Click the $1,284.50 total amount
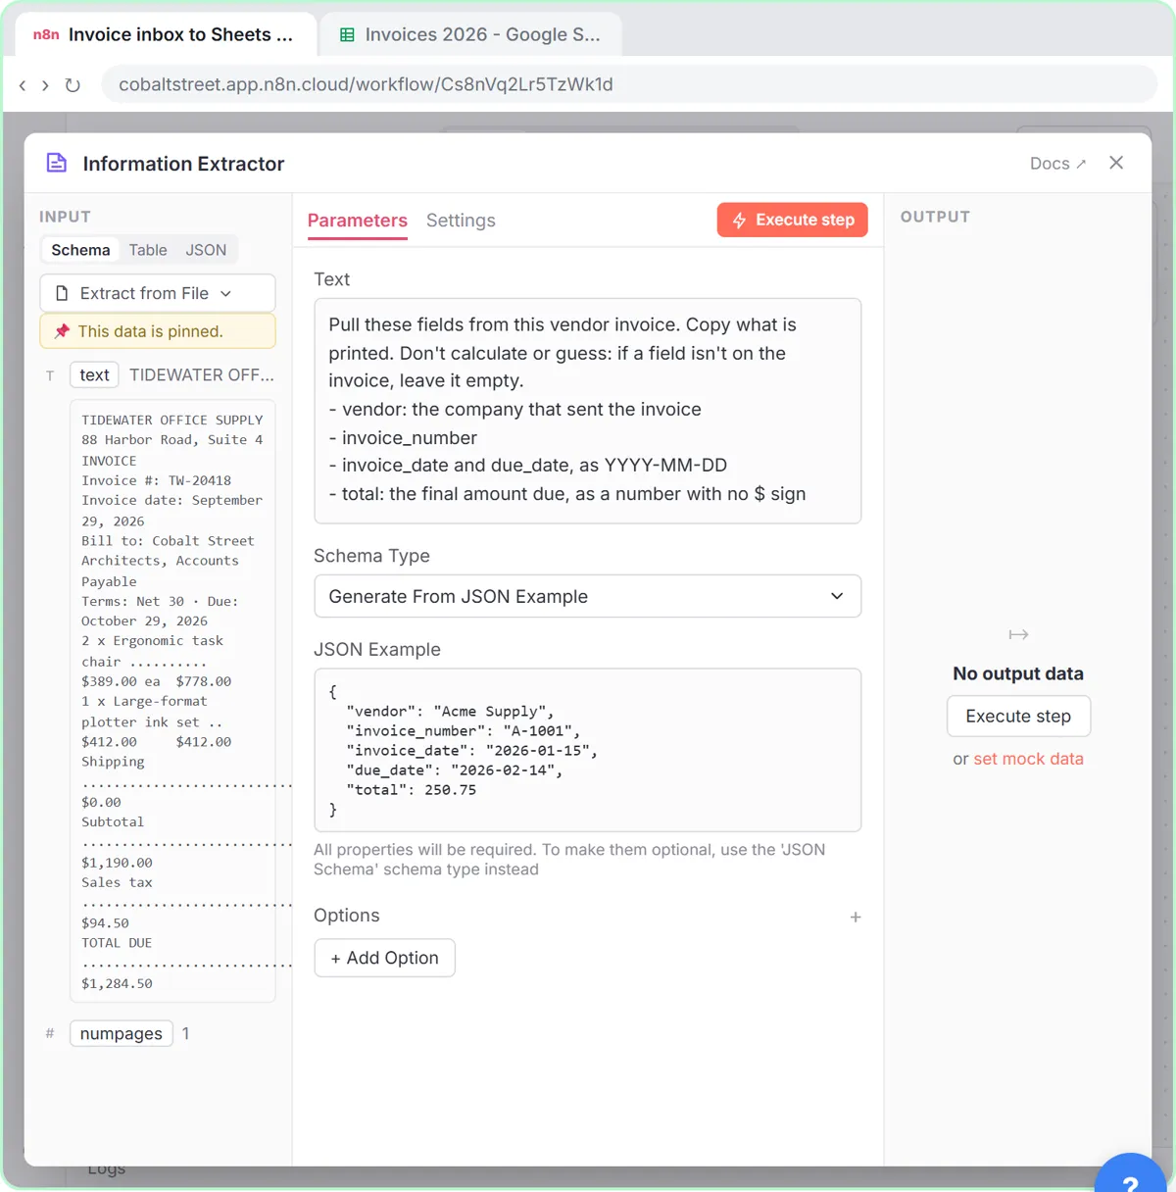 (117, 983)
